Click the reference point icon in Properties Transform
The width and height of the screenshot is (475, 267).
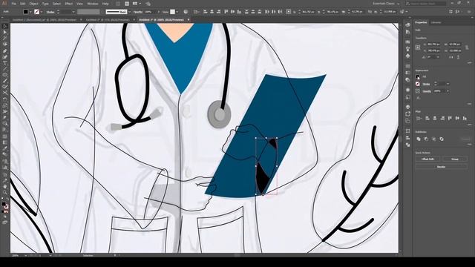418,47
